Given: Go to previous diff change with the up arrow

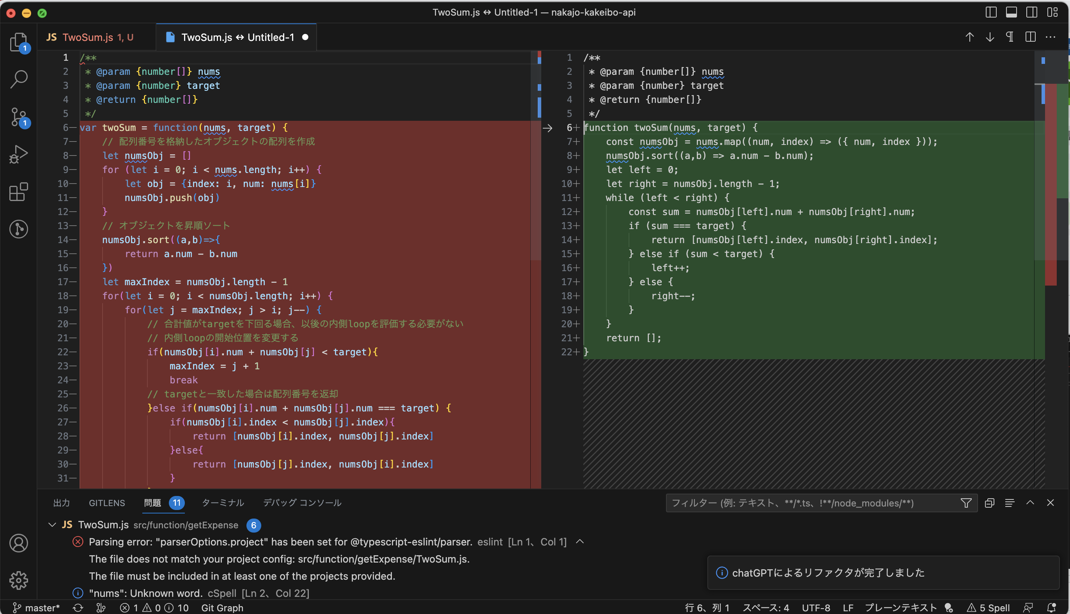Looking at the screenshot, I should pyautogui.click(x=969, y=37).
